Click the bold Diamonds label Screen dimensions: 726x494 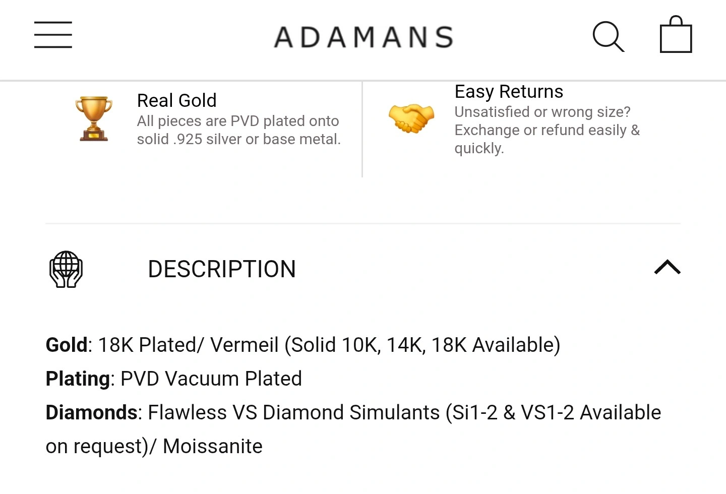click(91, 412)
